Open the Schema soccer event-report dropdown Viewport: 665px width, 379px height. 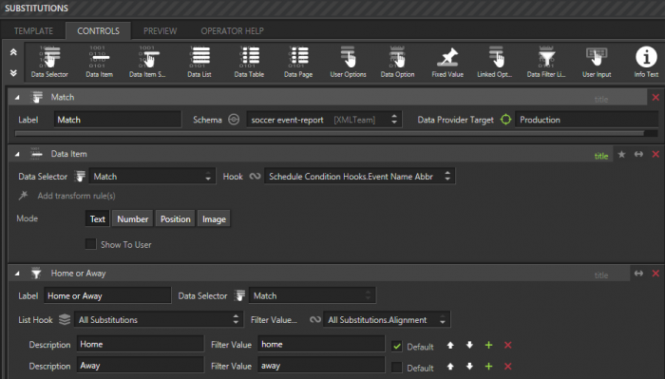[325, 120]
